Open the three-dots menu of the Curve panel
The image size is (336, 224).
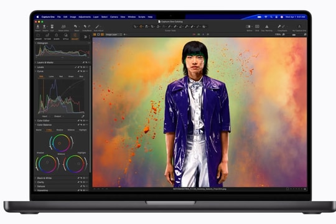click(x=86, y=71)
